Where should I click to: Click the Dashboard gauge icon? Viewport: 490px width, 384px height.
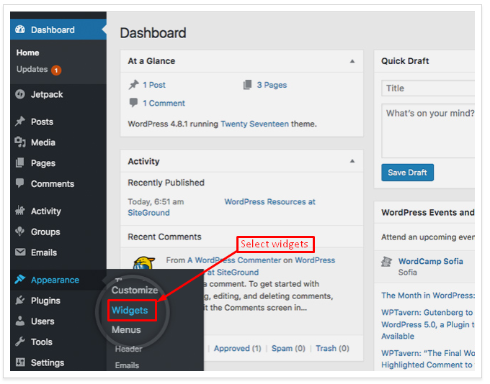20,29
